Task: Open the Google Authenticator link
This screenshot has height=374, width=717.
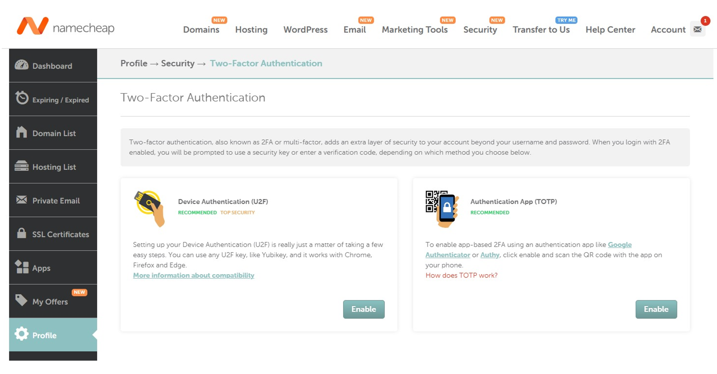Action: 619,245
